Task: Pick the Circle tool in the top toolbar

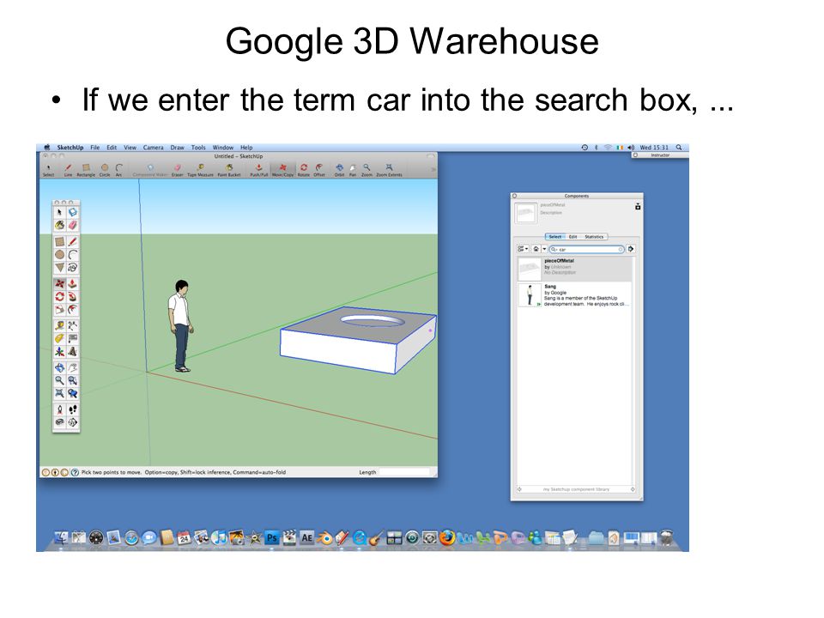Action: pyautogui.click(x=105, y=168)
